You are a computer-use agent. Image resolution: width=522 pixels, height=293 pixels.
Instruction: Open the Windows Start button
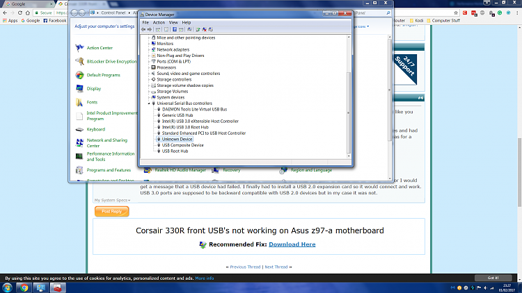pyautogui.click(x=7, y=287)
